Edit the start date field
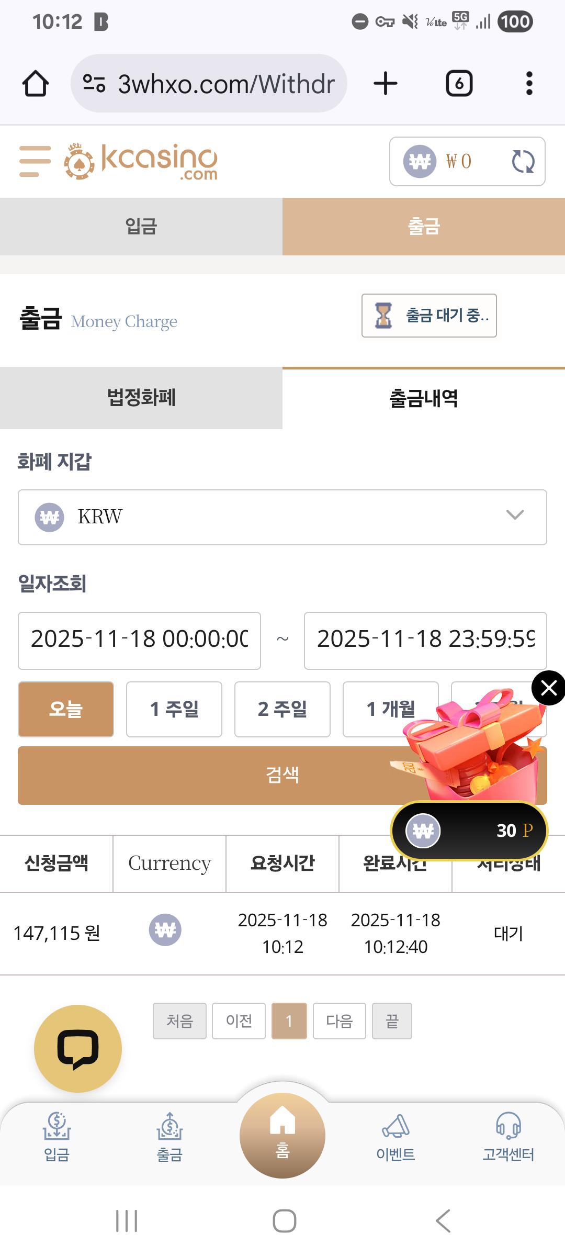 click(x=139, y=641)
